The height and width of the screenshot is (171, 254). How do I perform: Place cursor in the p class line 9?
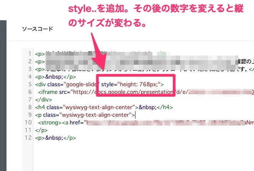coord(85,115)
